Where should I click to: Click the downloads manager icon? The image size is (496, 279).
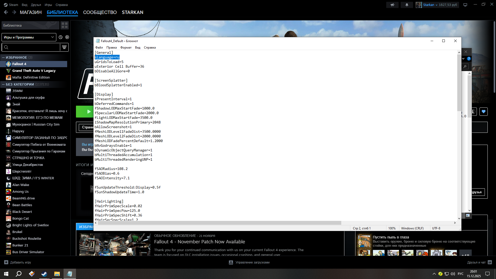coord(231,262)
